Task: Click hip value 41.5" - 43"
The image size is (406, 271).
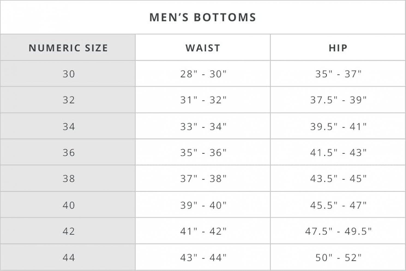Action: point(338,152)
